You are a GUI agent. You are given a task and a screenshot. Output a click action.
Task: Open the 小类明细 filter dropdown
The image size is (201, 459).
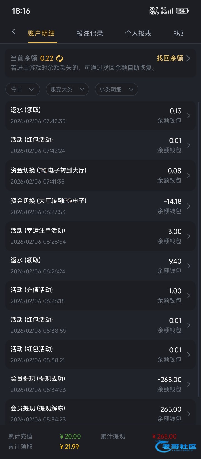coord(116,89)
